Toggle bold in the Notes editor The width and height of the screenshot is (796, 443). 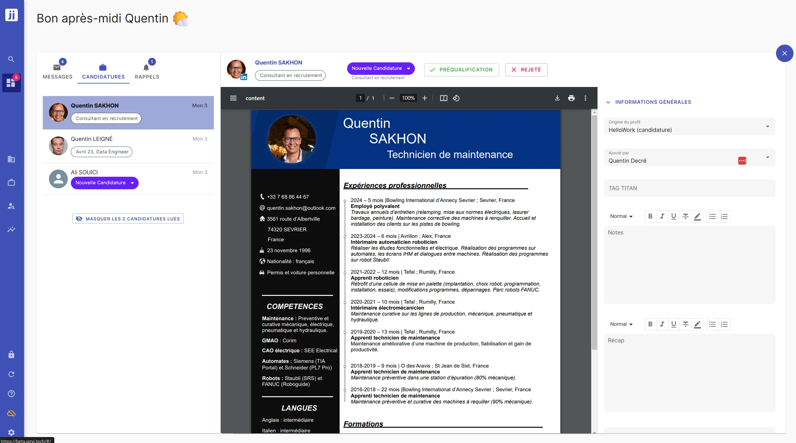[x=651, y=216]
